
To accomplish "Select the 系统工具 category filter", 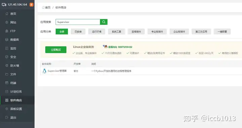I will [116, 32].
